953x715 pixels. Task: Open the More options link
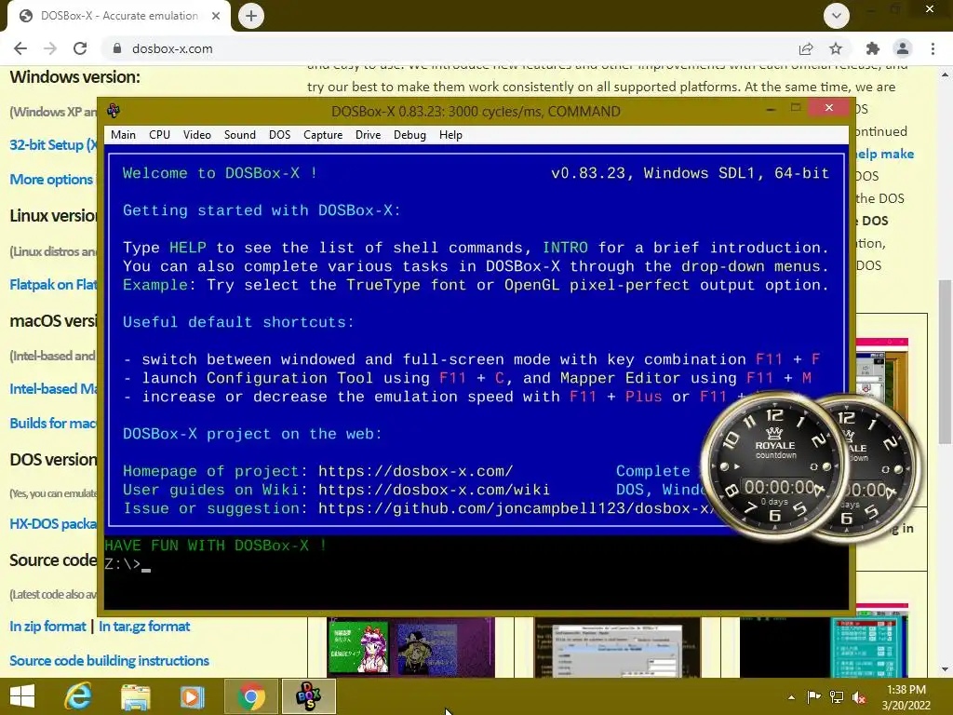point(52,180)
